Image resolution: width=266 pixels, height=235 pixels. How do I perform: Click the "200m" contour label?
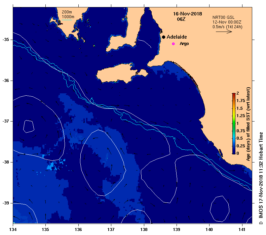(x=67, y=12)
